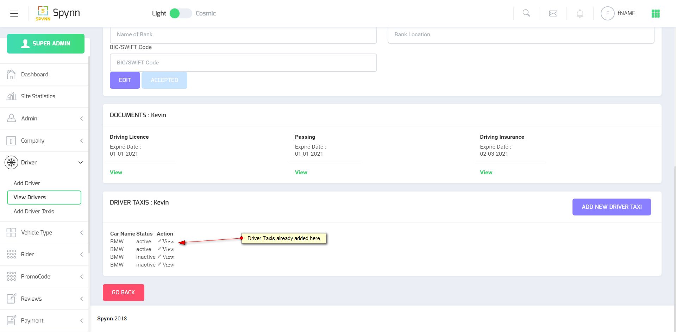Viewport: 676px width, 332px height.
Task: Expand the Vehicle Type menu chevron
Action: (x=81, y=233)
